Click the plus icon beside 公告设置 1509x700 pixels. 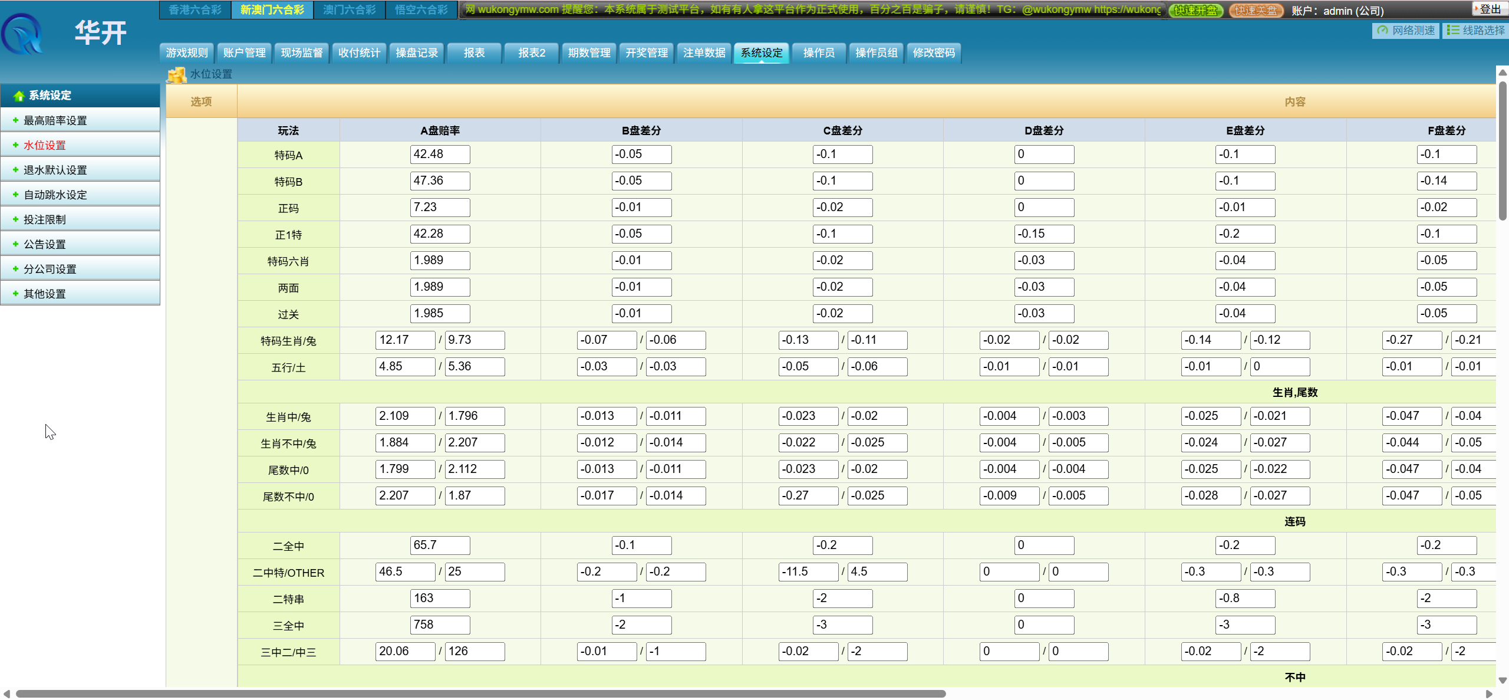pyautogui.click(x=16, y=244)
